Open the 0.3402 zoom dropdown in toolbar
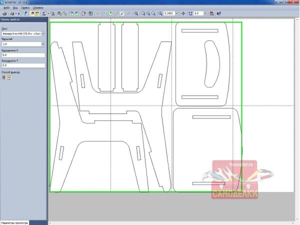 click(177, 13)
